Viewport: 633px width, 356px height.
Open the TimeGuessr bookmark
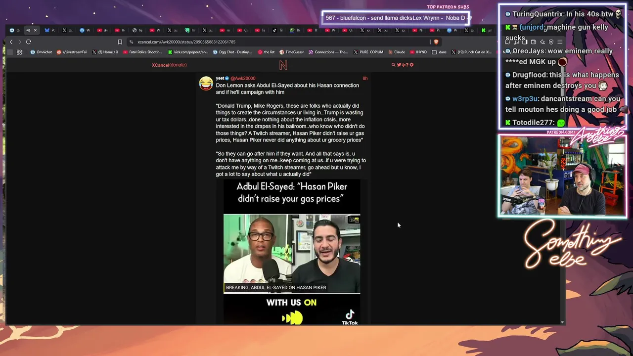292,52
